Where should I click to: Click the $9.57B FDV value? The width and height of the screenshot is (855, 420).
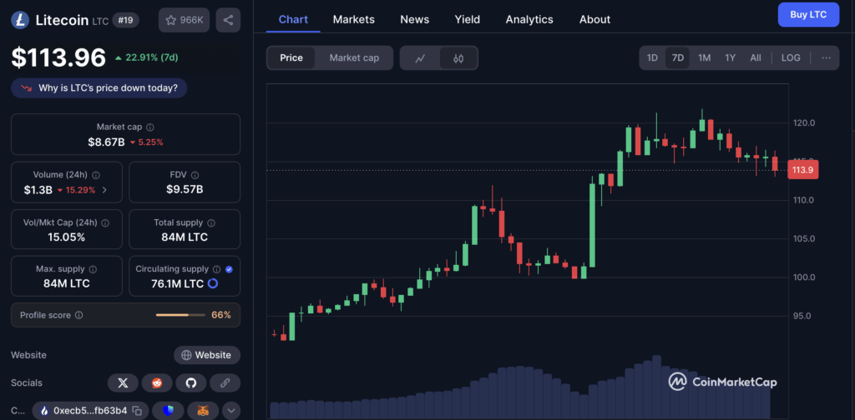185,190
